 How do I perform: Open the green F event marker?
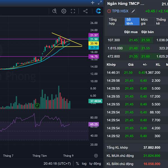[x=37, y=106]
